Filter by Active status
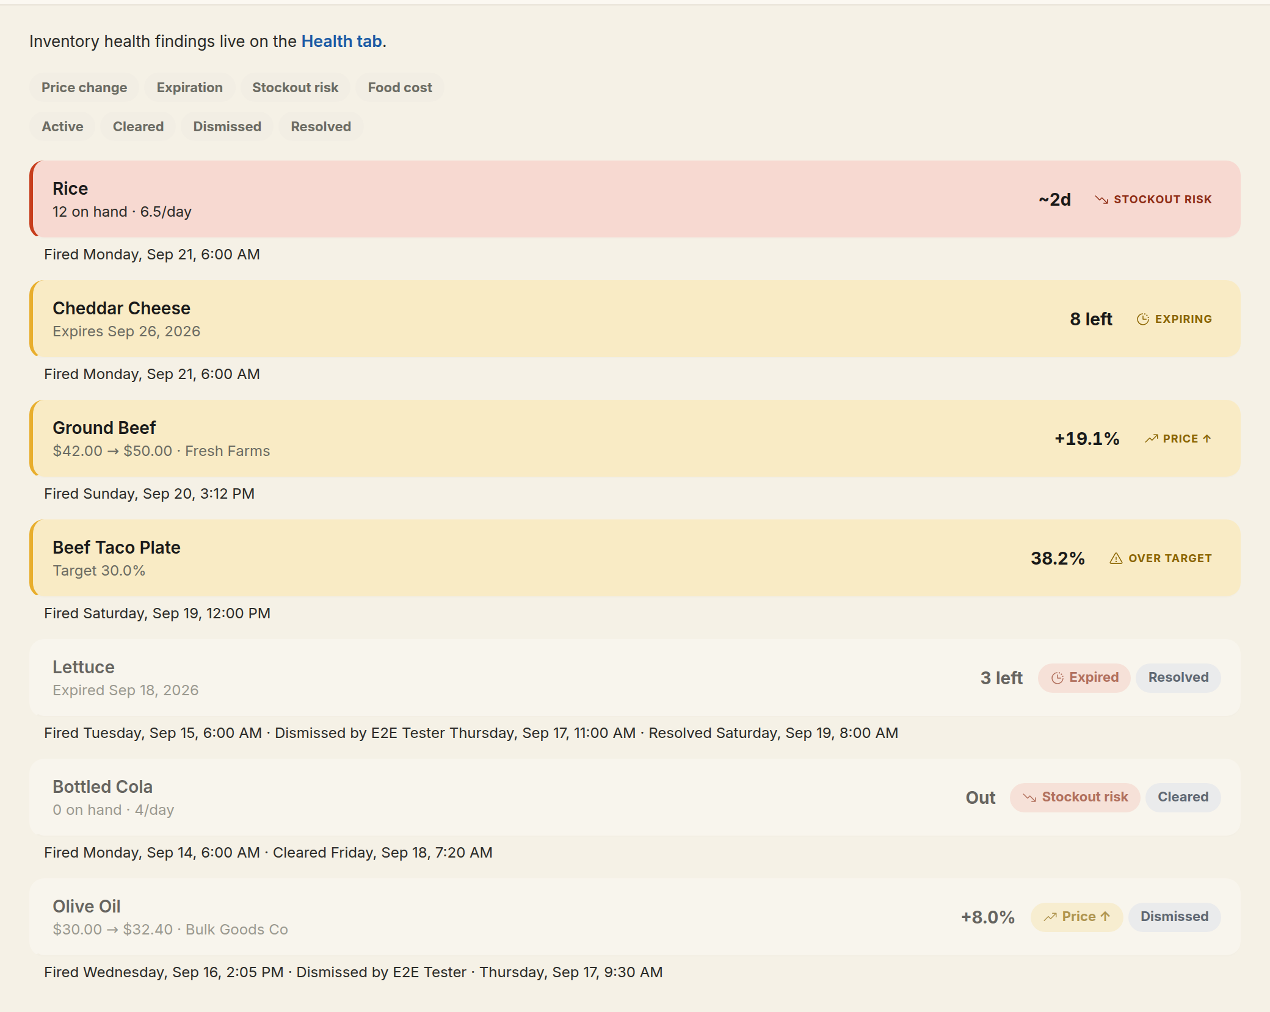The width and height of the screenshot is (1270, 1012). coord(62,126)
